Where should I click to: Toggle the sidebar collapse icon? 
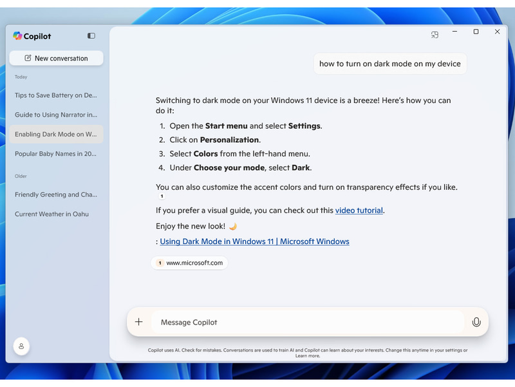91,36
